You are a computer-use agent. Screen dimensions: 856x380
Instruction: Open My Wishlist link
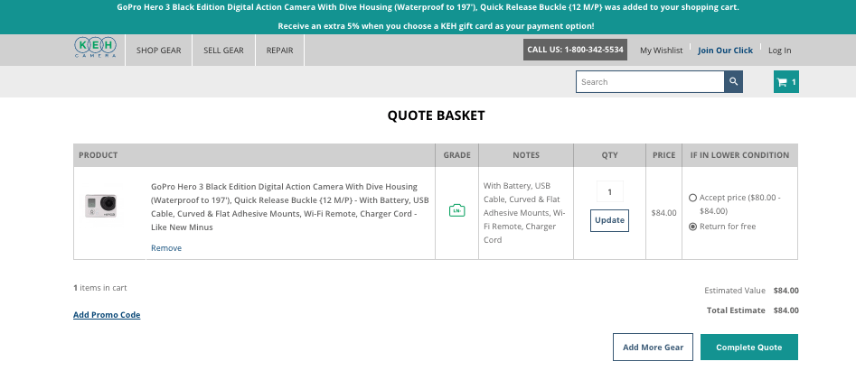click(661, 51)
